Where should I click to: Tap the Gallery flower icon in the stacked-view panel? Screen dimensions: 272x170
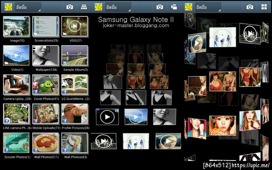(98, 7)
